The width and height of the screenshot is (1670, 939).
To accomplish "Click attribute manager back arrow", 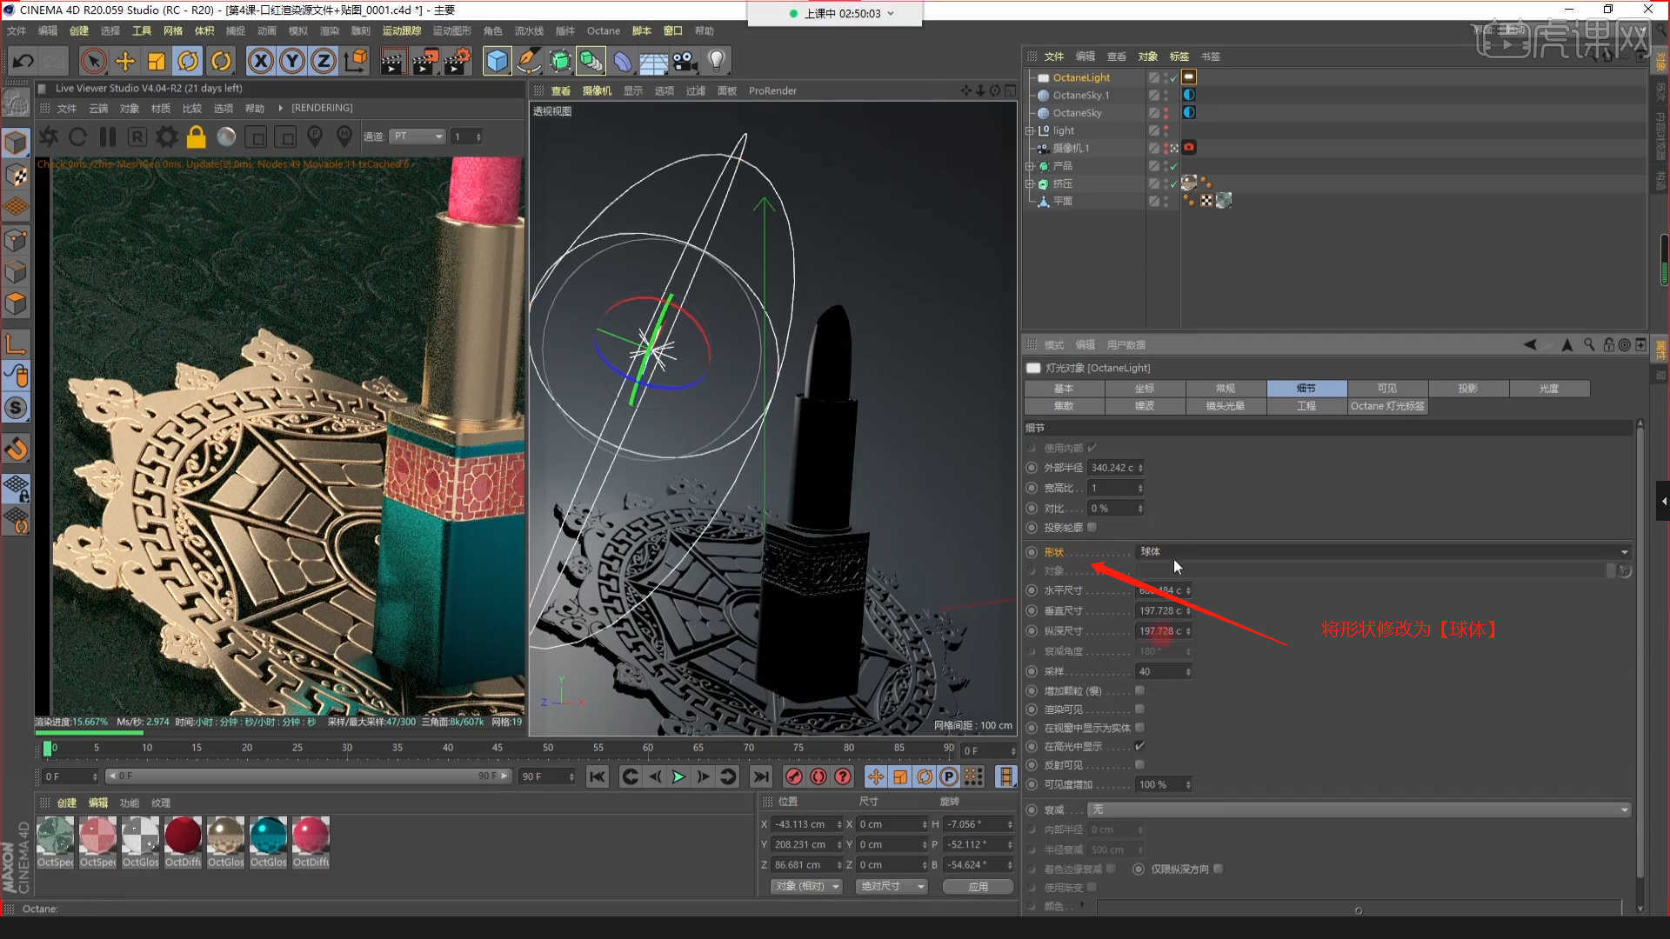I will [1530, 344].
